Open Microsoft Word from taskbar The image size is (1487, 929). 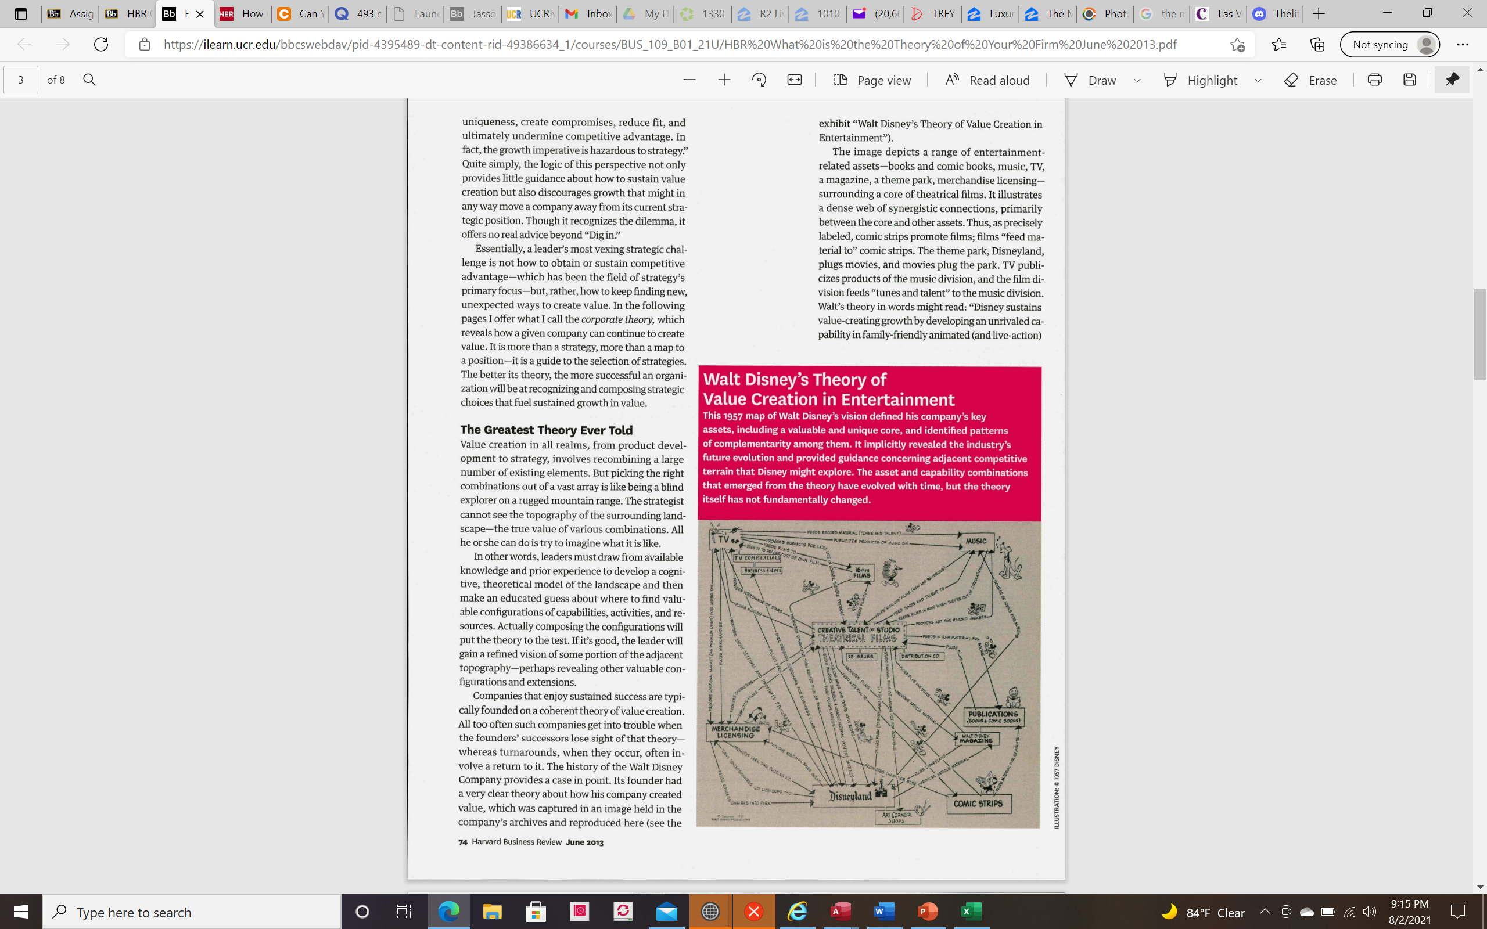click(884, 912)
